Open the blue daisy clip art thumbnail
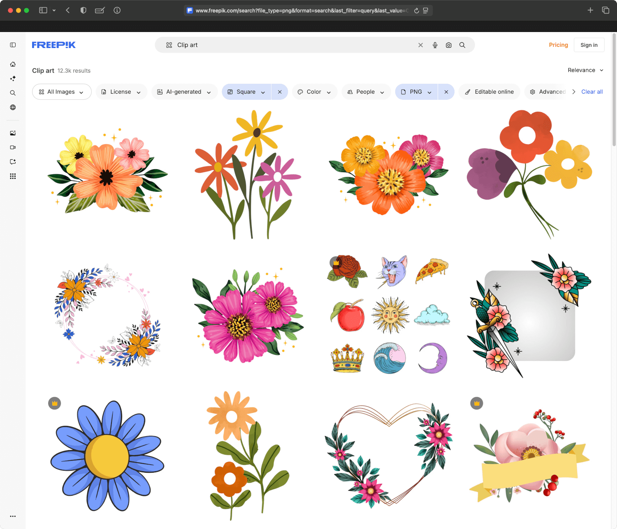The height and width of the screenshot is (529, 617). pyautogui.click(x=108, y=456)
